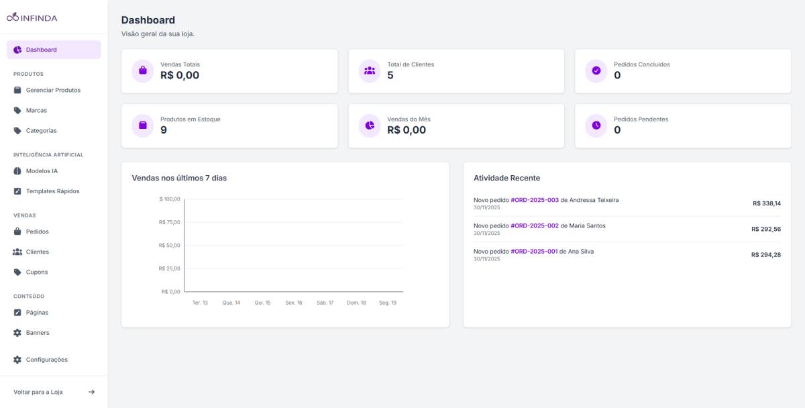This screenshot has height=408, width=805.
Task: Click the arrow icon beside Voltar para a Loja
Action: [x=91, y=392]
